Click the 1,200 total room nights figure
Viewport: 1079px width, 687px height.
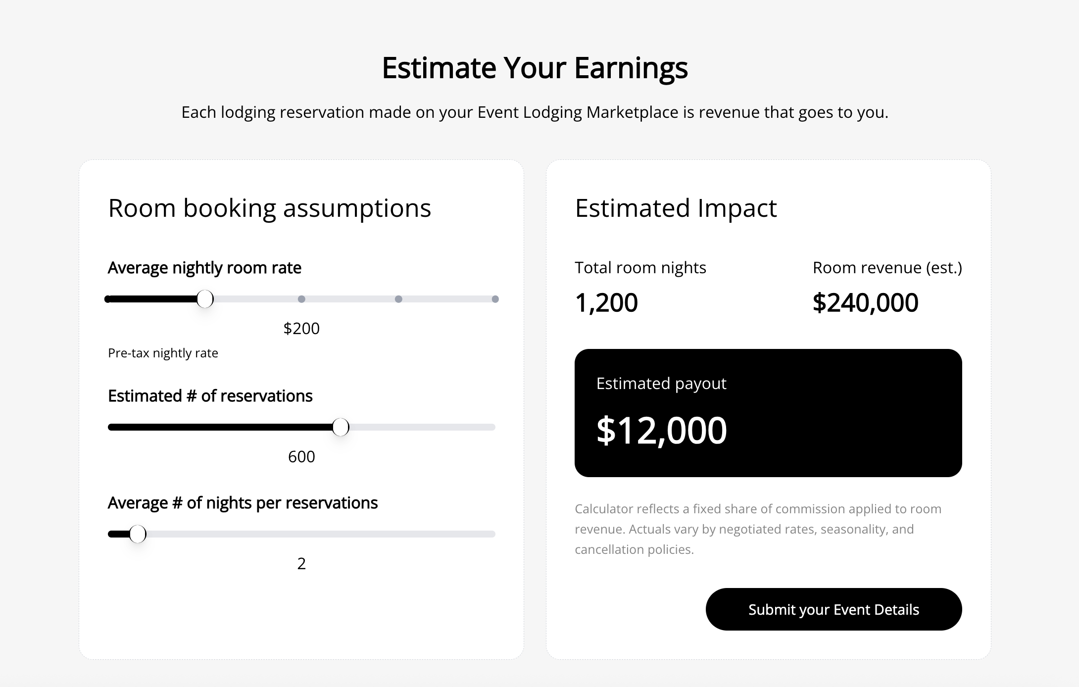click(x=606, y=302)
